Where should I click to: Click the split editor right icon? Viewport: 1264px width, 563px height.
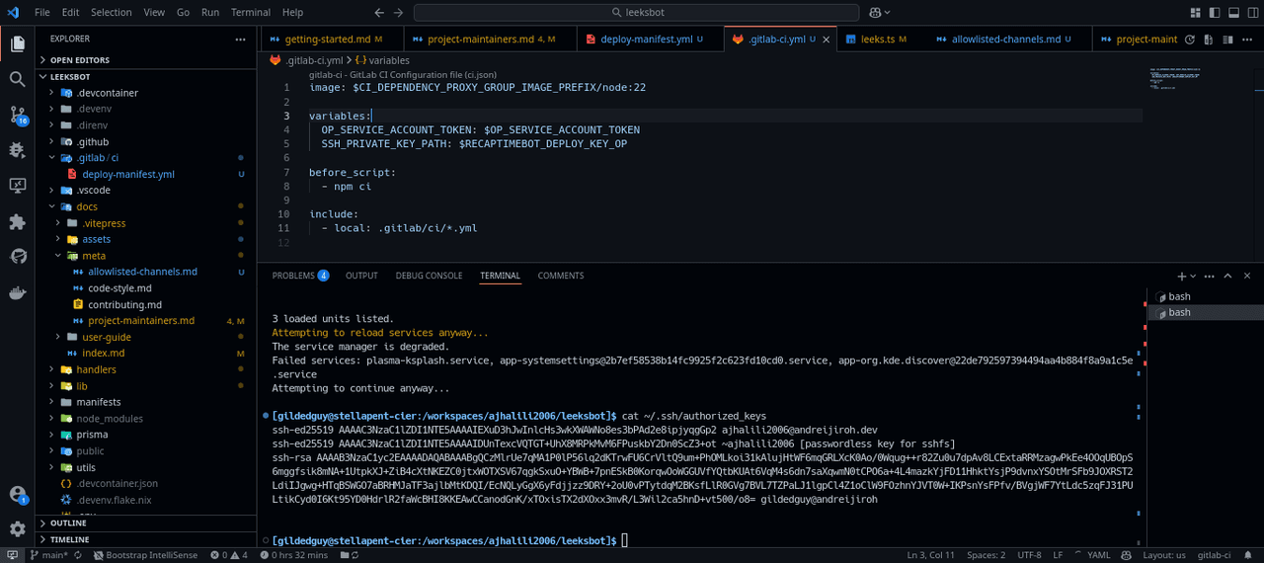(x=1227, y=40)
